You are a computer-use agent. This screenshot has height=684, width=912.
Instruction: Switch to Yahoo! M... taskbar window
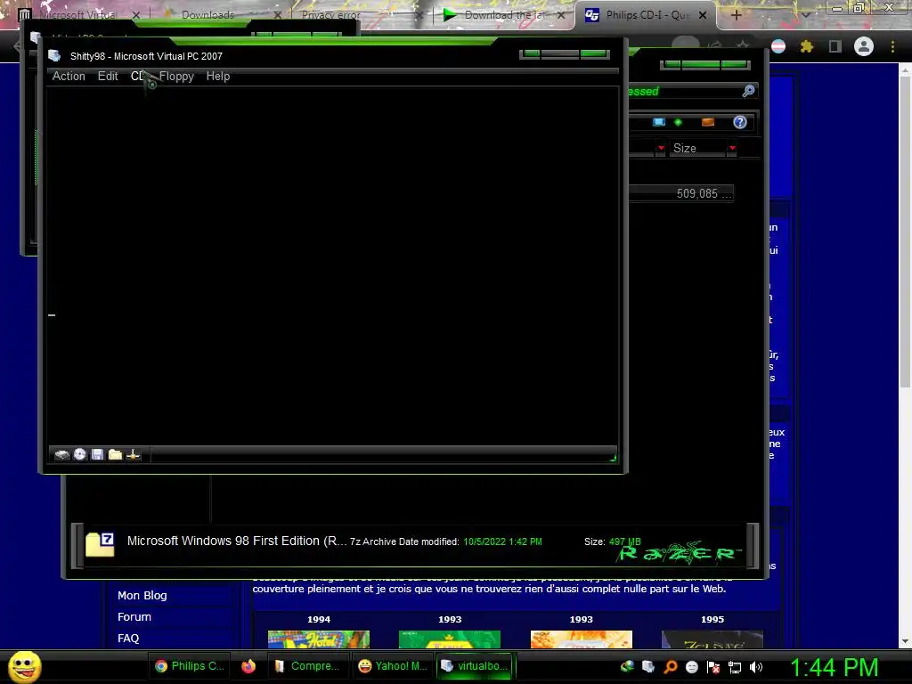[393, 666]
